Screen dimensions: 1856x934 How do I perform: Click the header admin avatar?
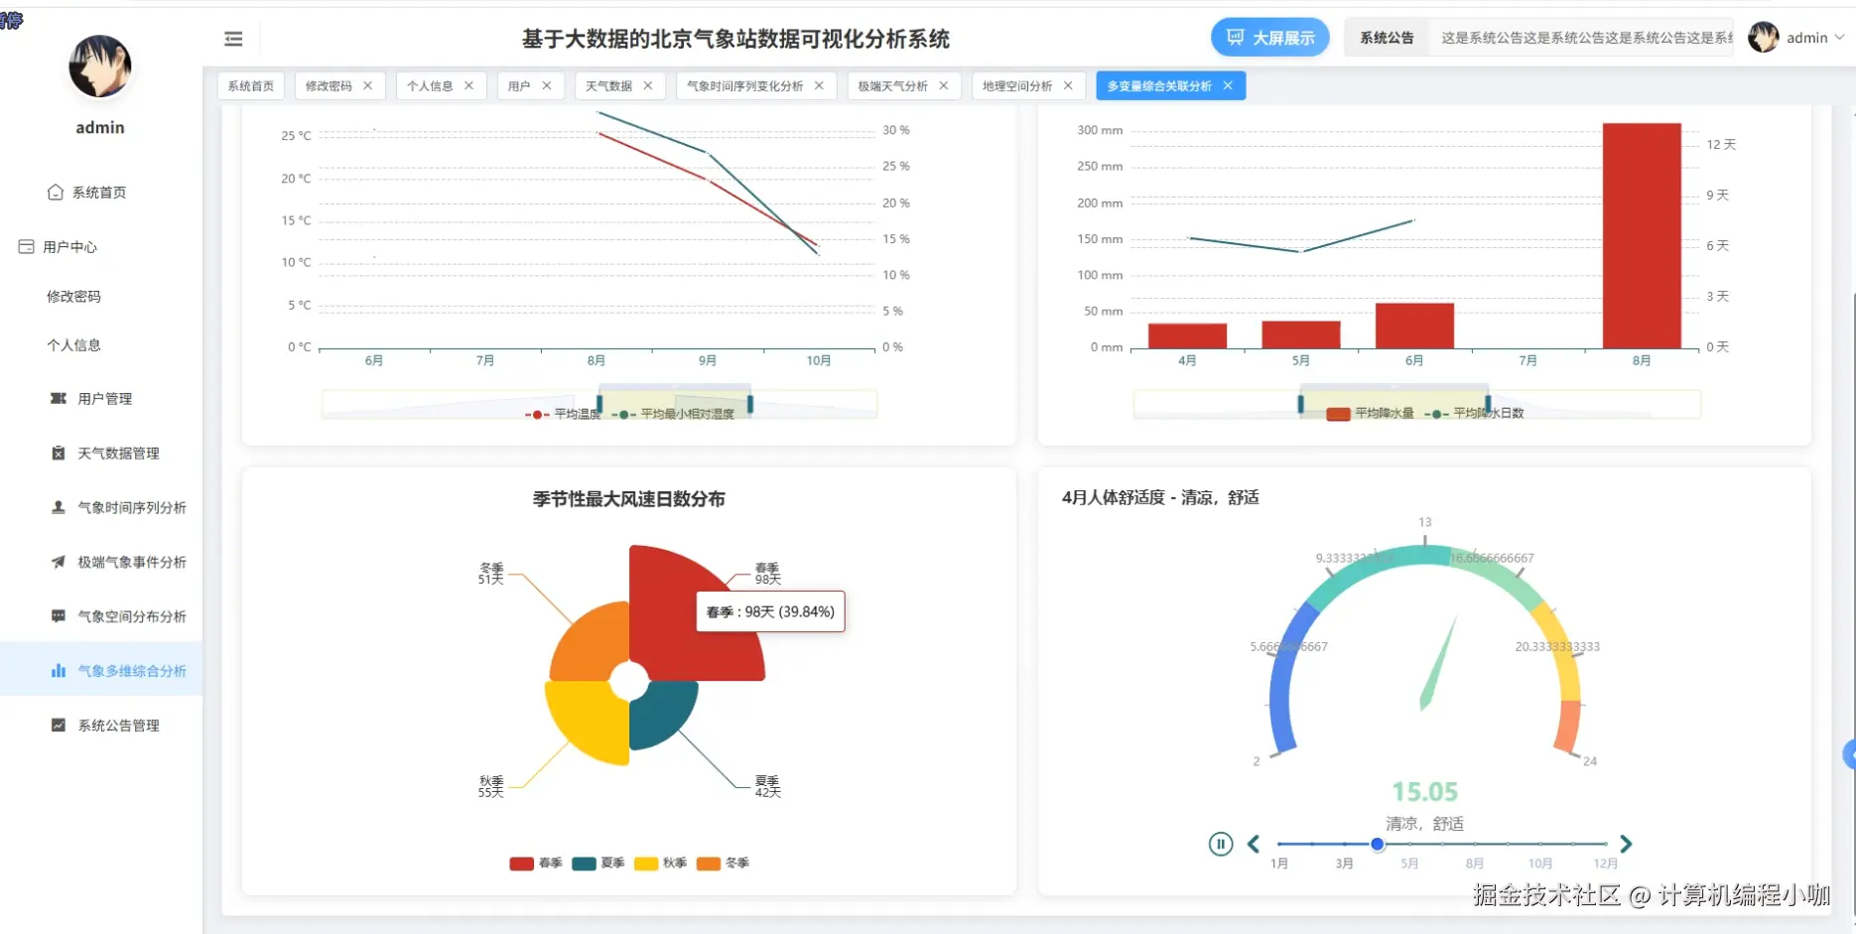(x=1763, y=38)
